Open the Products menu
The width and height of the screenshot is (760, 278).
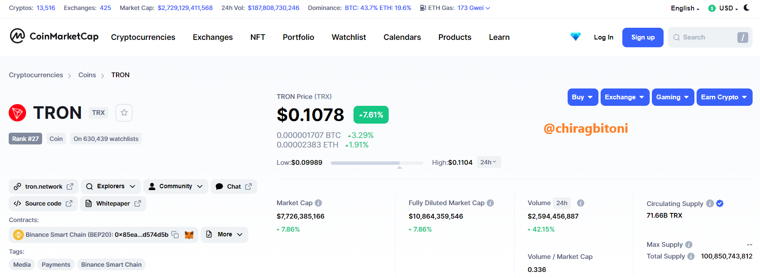coord(455,37)
